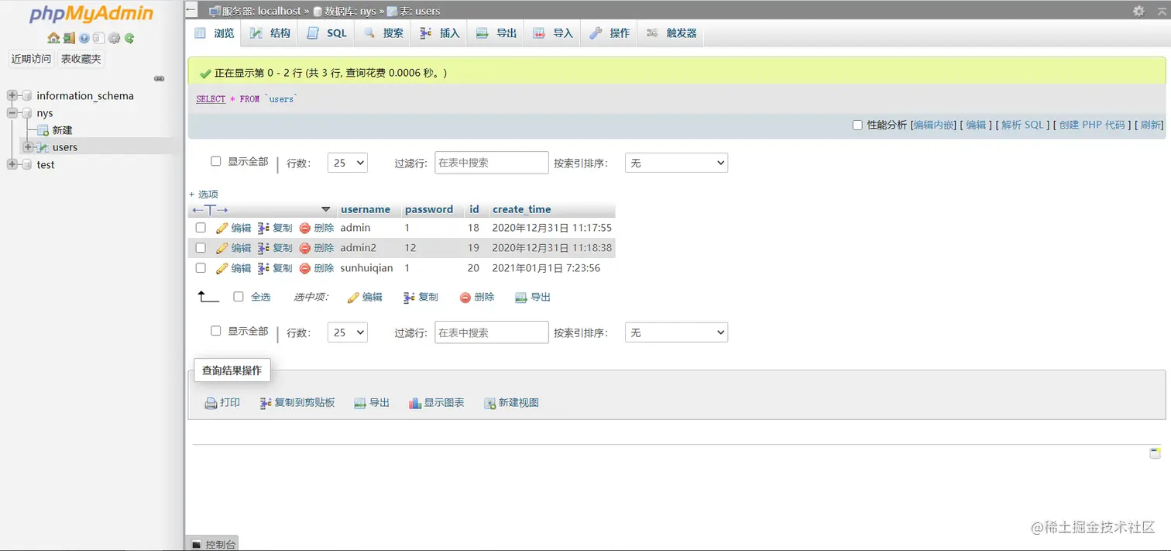Open the 触发器 triggers tab
The image size is (1171, 551).
point(671,33)
